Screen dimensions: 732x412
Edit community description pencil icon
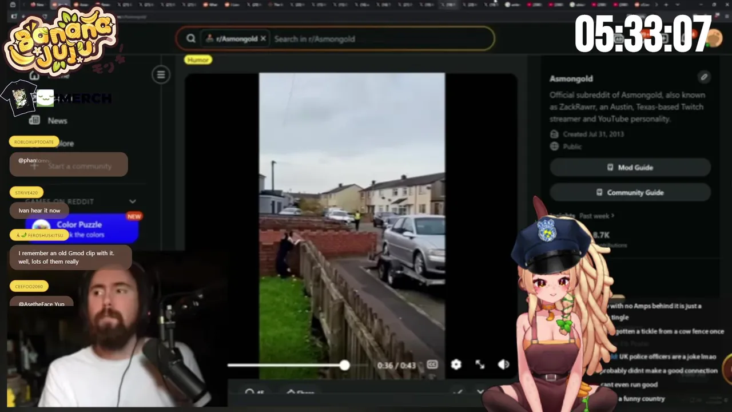click(704, 77)
